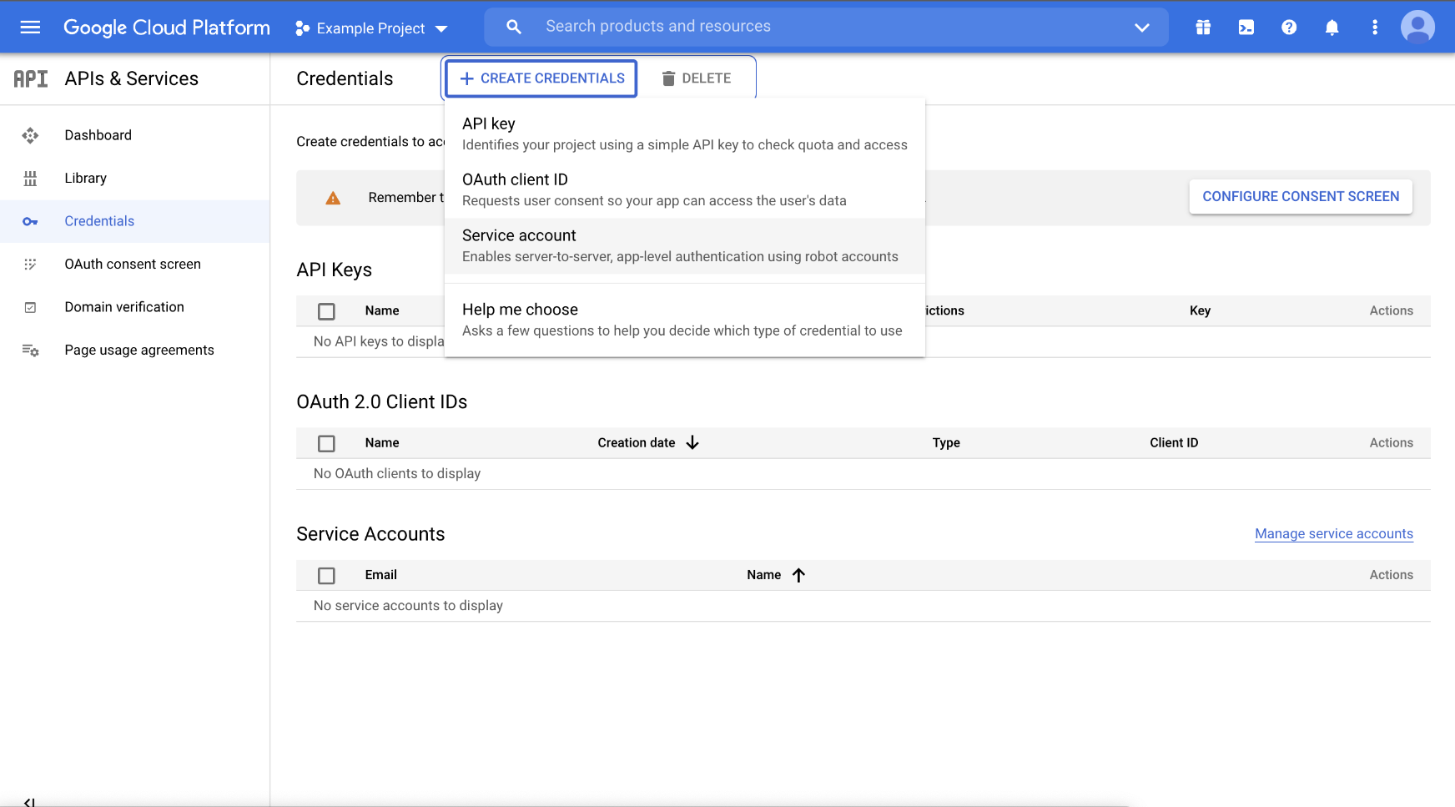
Task: Open the hamburger navigation menu
Action: pyautogui.click(x=30, y=28)
